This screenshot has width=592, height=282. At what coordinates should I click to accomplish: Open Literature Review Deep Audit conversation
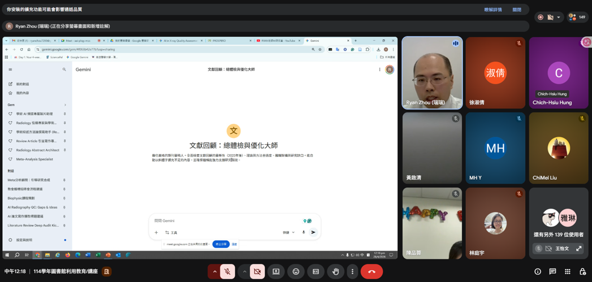[x=33, y=225]
